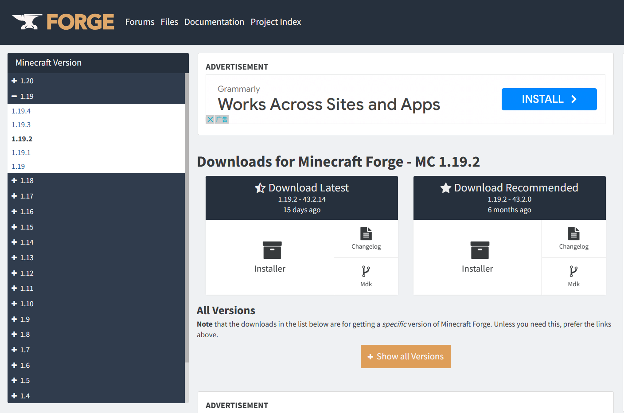Click the Mdk fork icon under Download Recommended

(573, 271)
